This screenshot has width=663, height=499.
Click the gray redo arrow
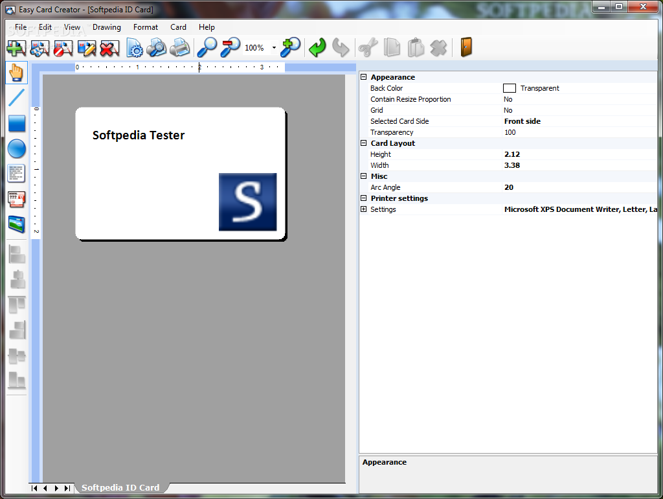tap(341, 47)
